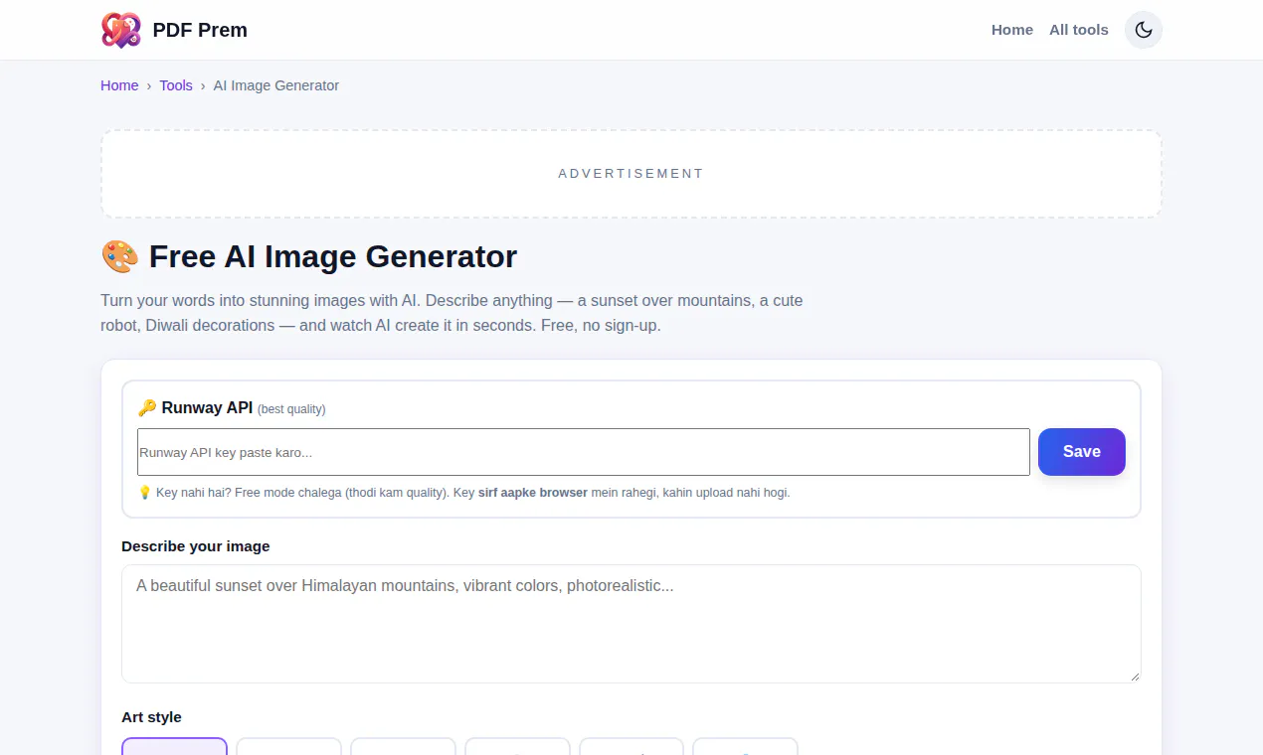
Task: Click the light bulb icon in the key hint
Action: click(144, 493)
